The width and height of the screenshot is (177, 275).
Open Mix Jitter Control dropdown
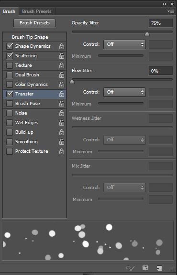(x=124, y=188)
